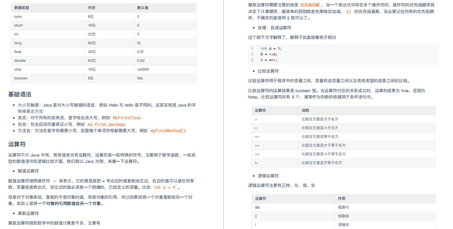Click code line 'int a = 5;'
The width and height of the screenshot is (453, 229).
[271, 48]
